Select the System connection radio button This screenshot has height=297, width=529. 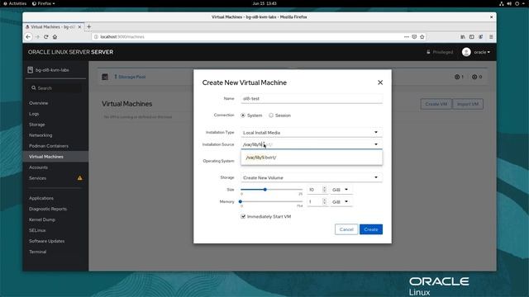point(243,115)
